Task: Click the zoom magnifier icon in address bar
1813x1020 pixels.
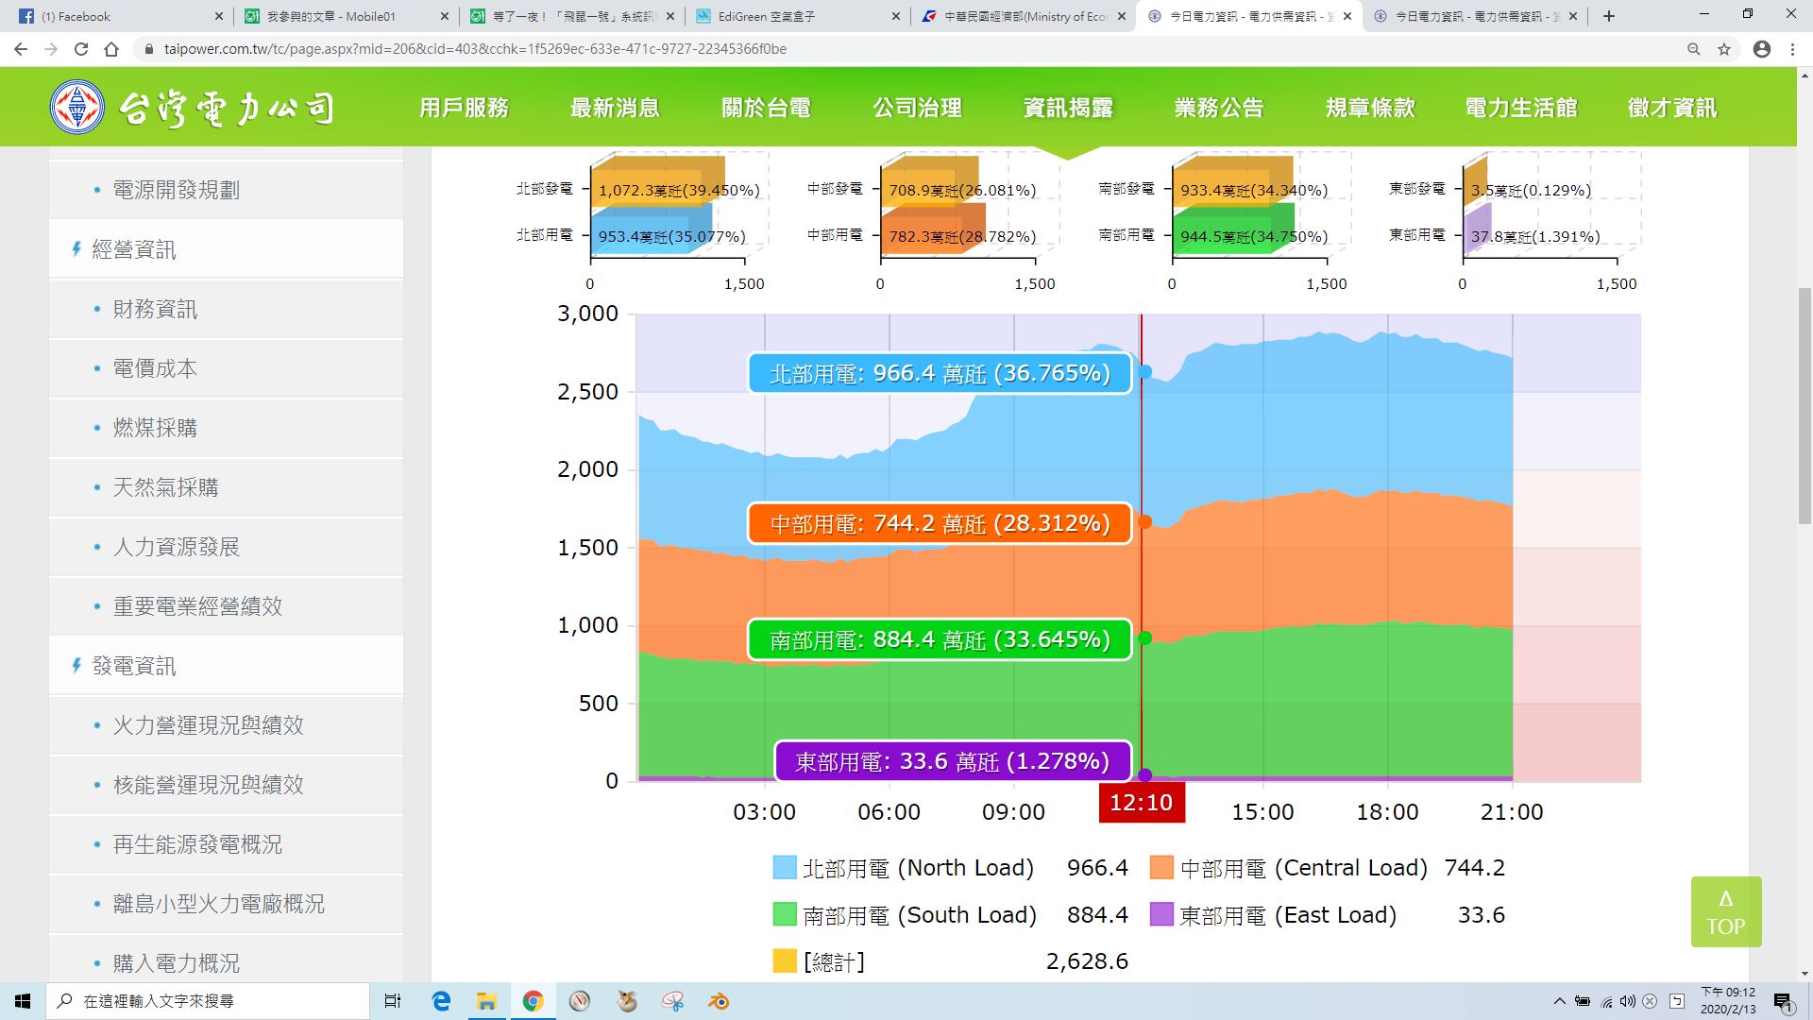Action: [x=1694, y=49]
